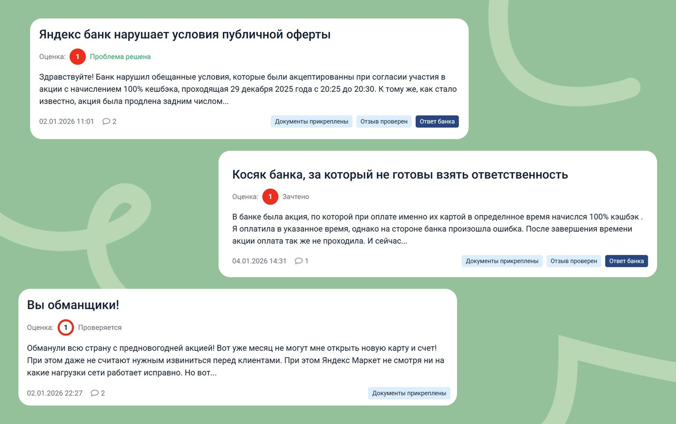The image size is (676, 424).
Task: Open Ответ банка on the first review
Action: pyautogui.click(x=437, y=121)
